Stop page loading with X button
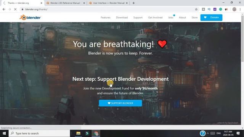Screen dimensions: 244x137 pos(15,9)
